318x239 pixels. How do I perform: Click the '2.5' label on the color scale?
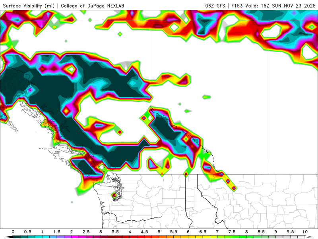click(86, 232)
